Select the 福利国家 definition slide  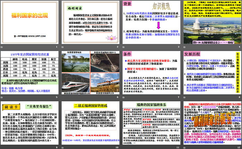(x=90, y=23)
